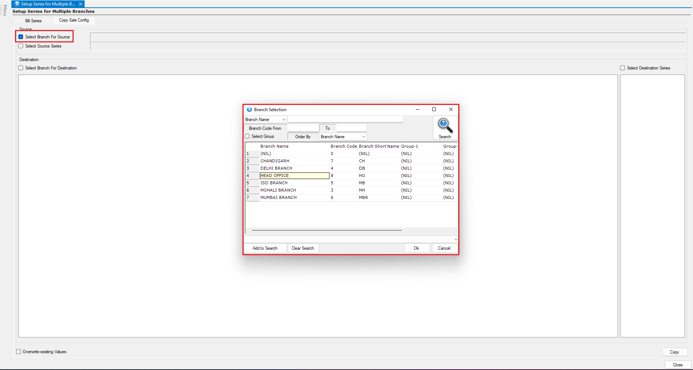Open the Branch Name search field dropdown
Viewport: 693px width, 370px height.
click(283, 120)
